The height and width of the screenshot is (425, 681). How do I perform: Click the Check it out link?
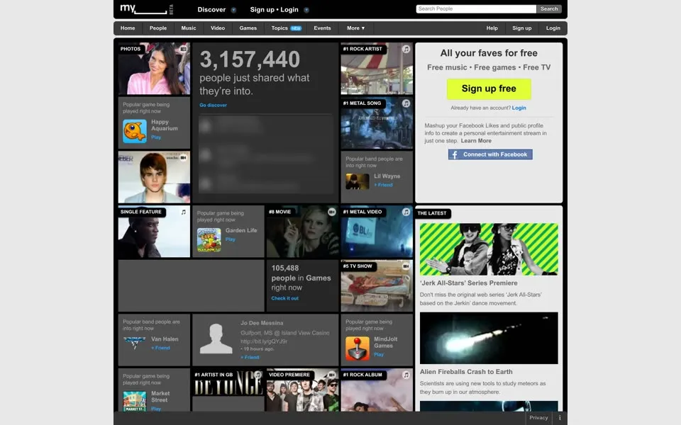285,298
